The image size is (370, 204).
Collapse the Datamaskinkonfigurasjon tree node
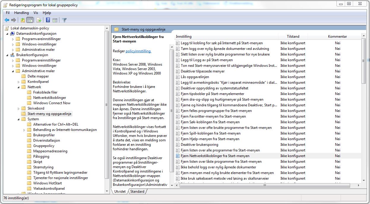(7, 34)
